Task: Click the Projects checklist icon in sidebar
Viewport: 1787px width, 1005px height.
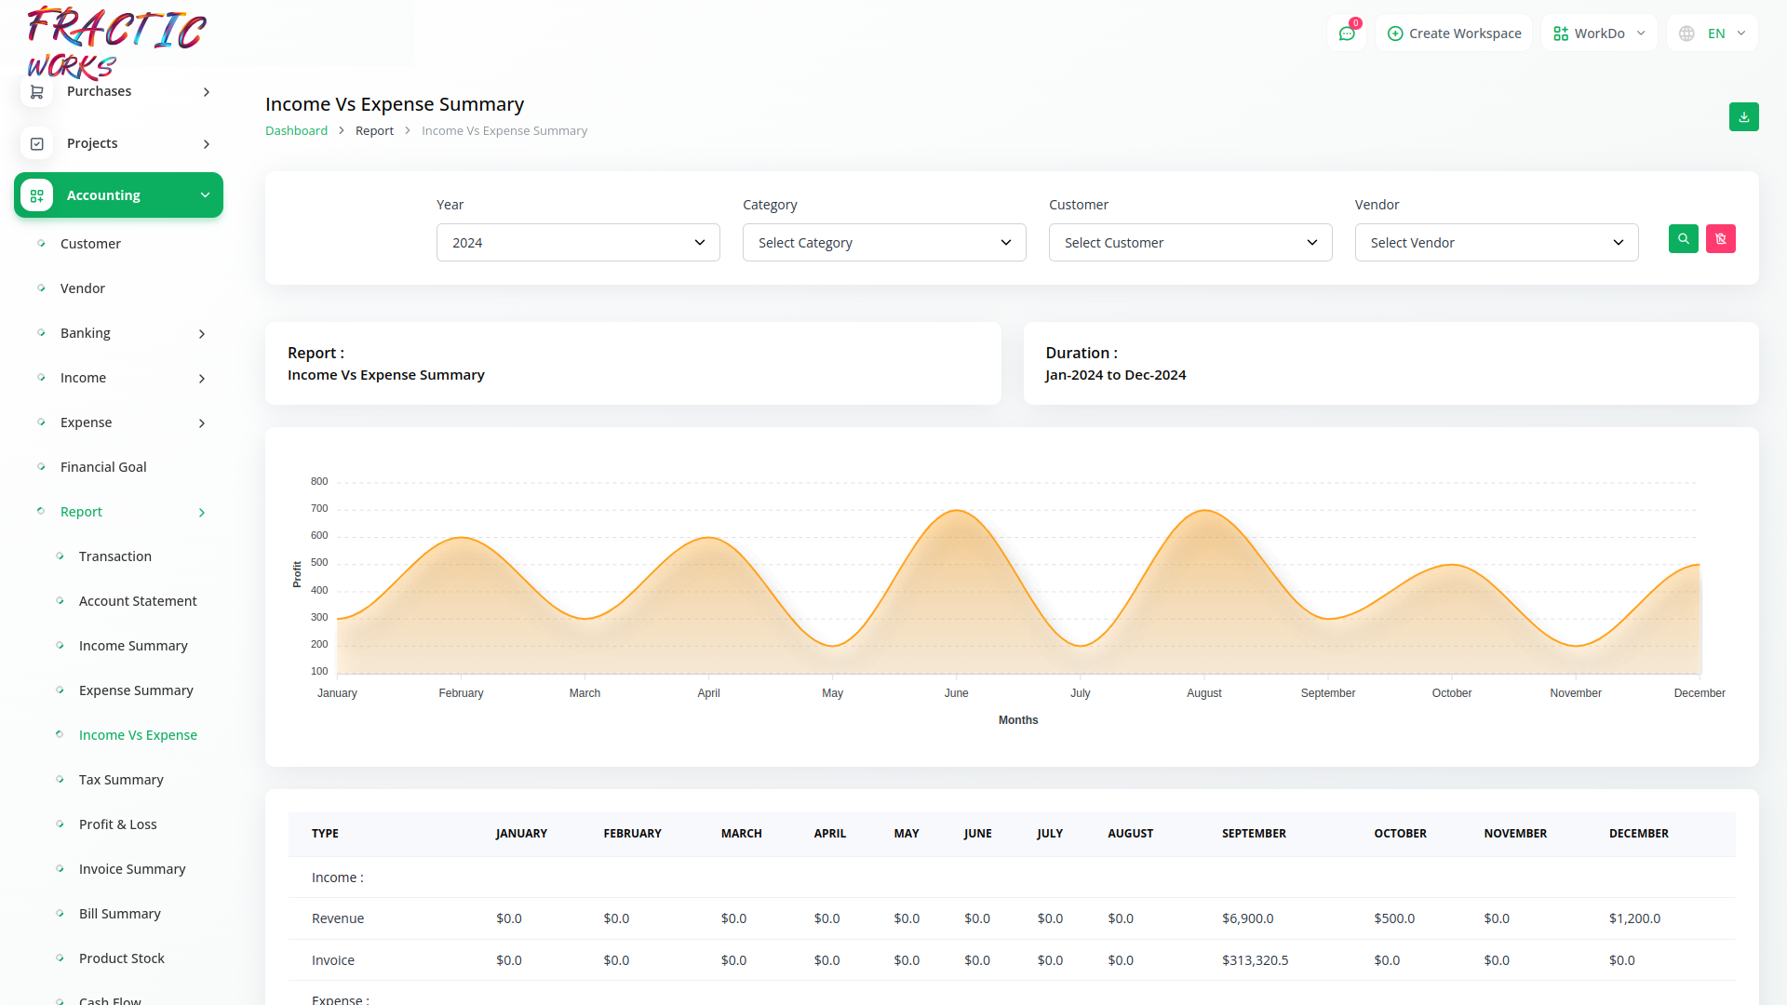Action: (x=37, y=144)
